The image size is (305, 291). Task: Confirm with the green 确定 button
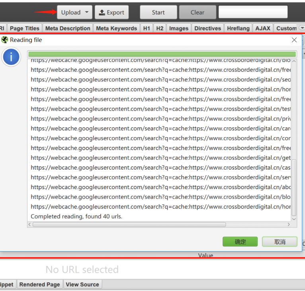click(240, 242)
